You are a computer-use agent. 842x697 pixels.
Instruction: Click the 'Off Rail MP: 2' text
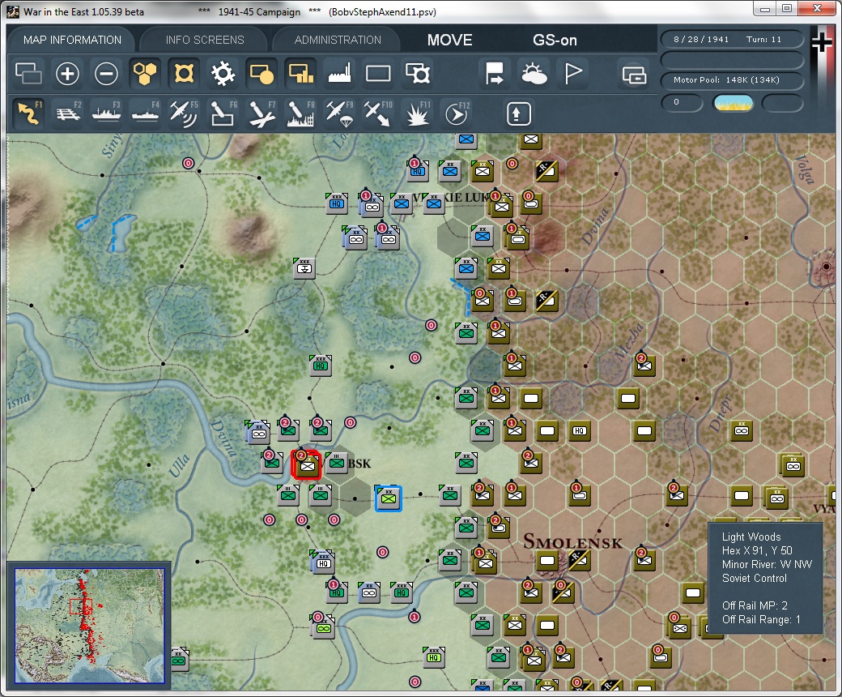[x=755, y=605]
